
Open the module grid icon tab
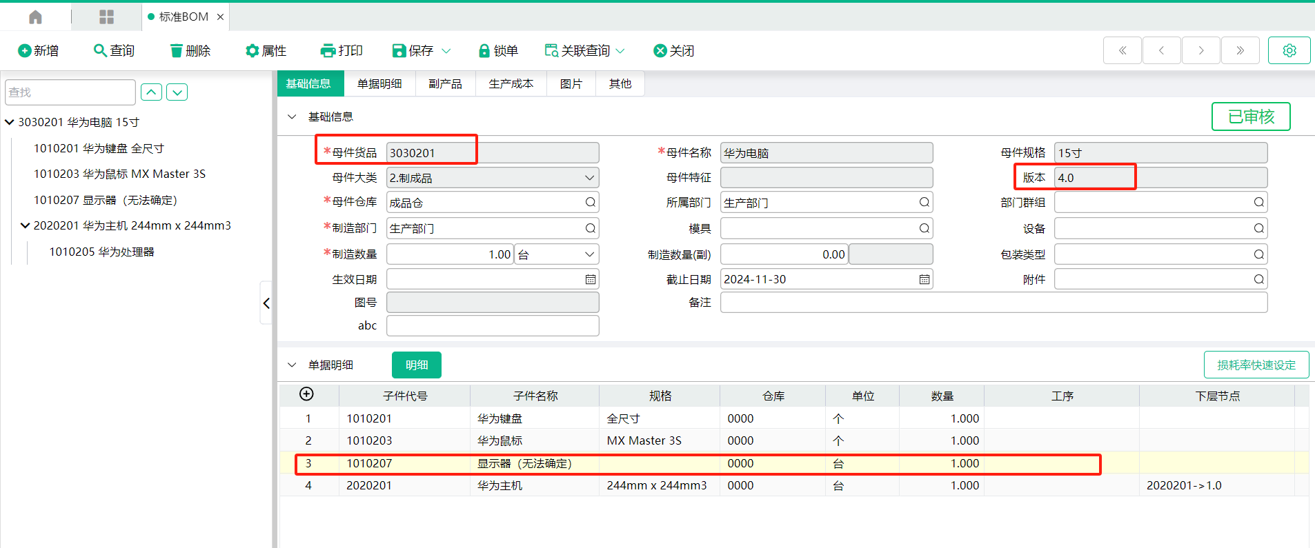pyautogui.click(x=106, y=17)
